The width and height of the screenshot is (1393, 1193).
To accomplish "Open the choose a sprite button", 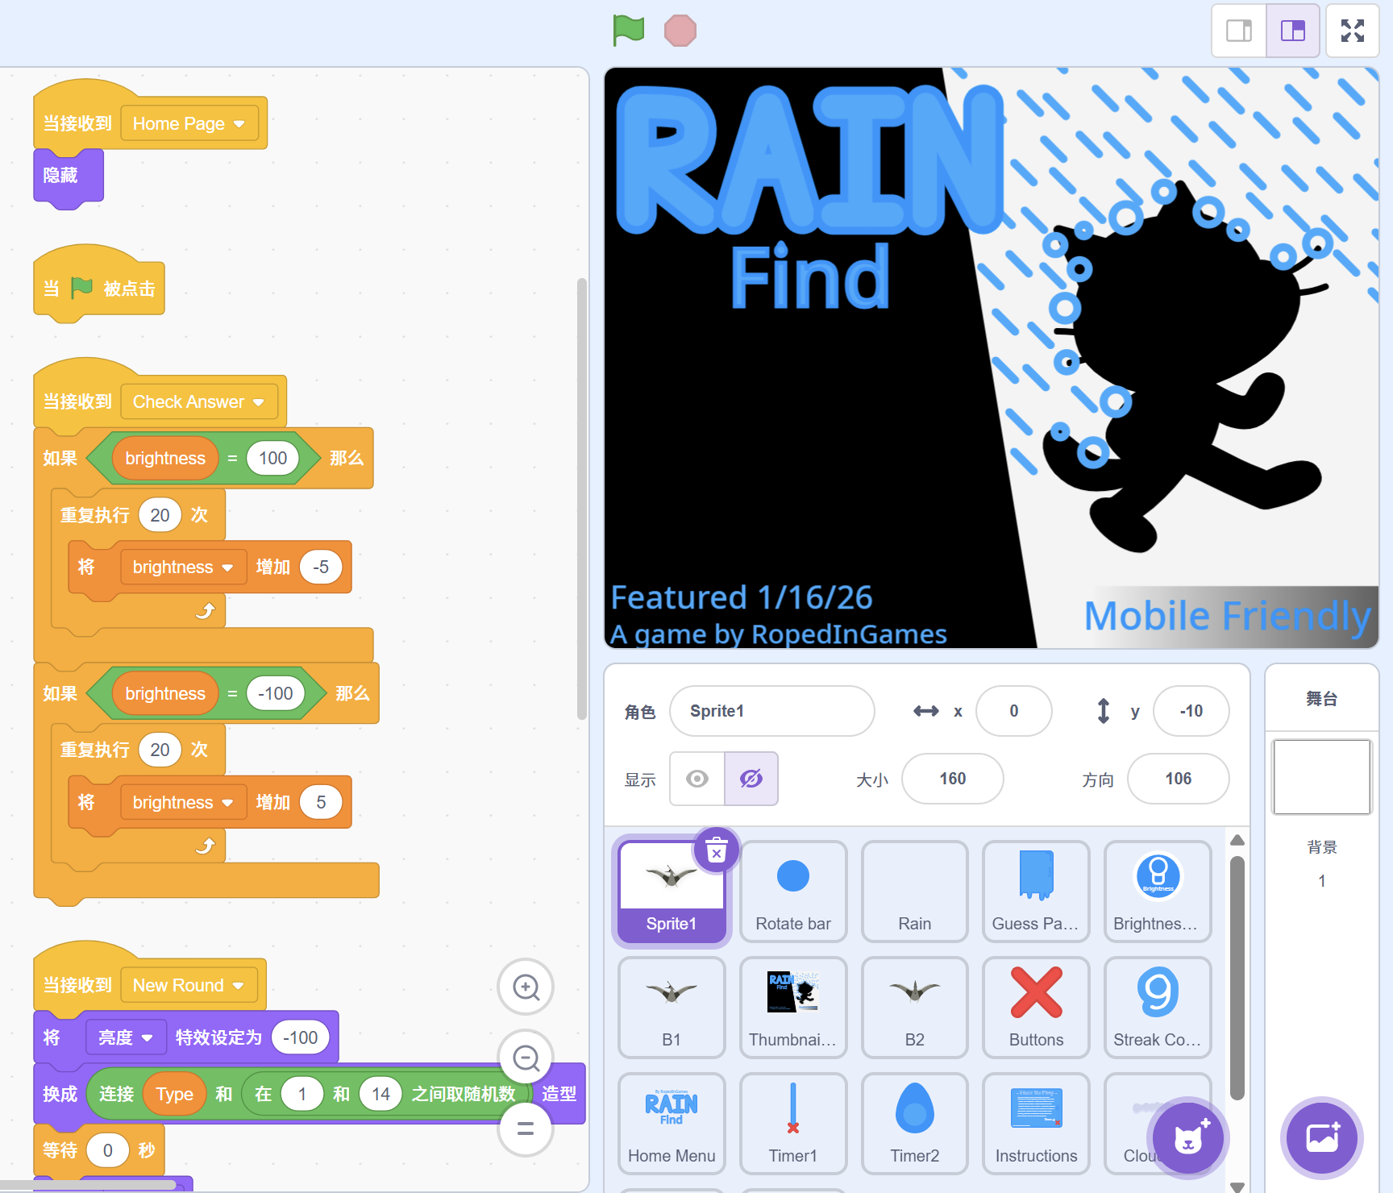I will (1187, 1137).
